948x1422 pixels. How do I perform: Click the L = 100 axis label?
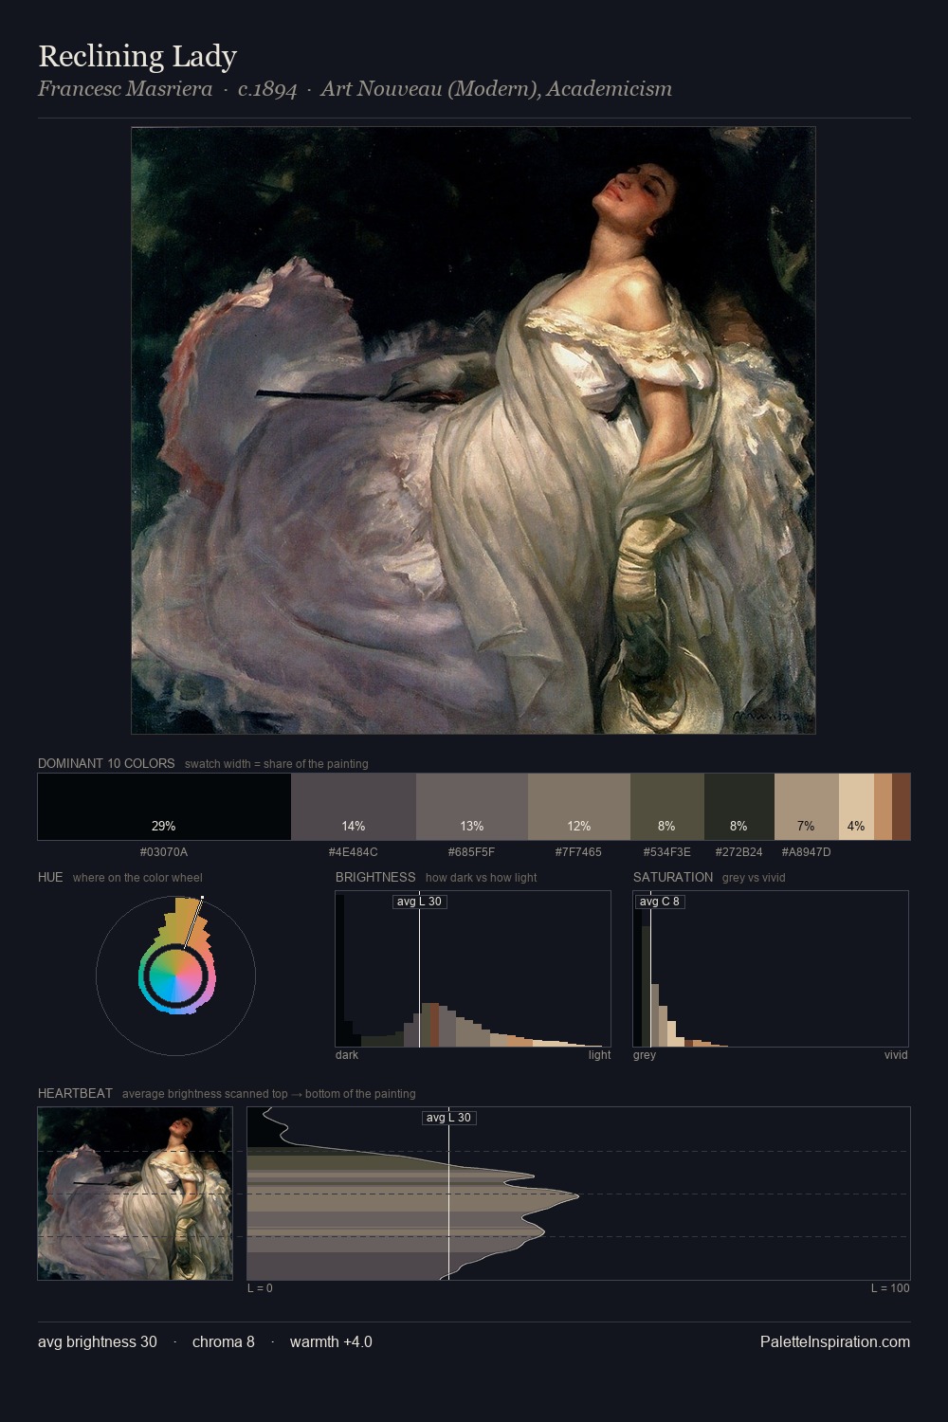pyautogui.click(x=890, y=1288)
